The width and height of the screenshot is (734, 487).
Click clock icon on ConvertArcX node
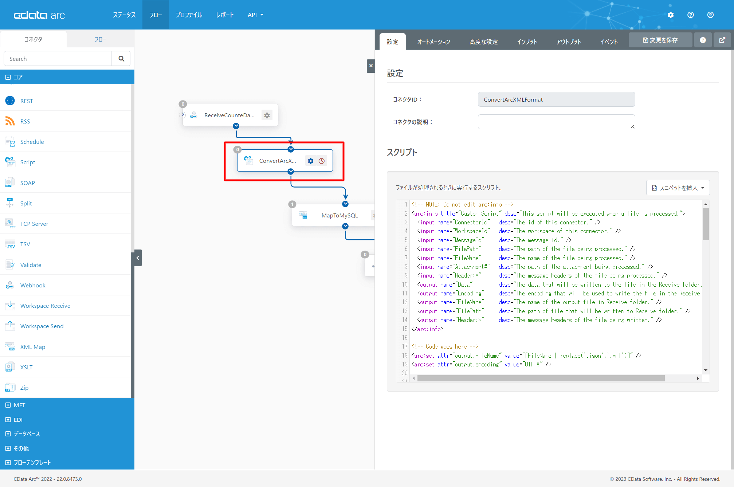(x=322, y=161)
